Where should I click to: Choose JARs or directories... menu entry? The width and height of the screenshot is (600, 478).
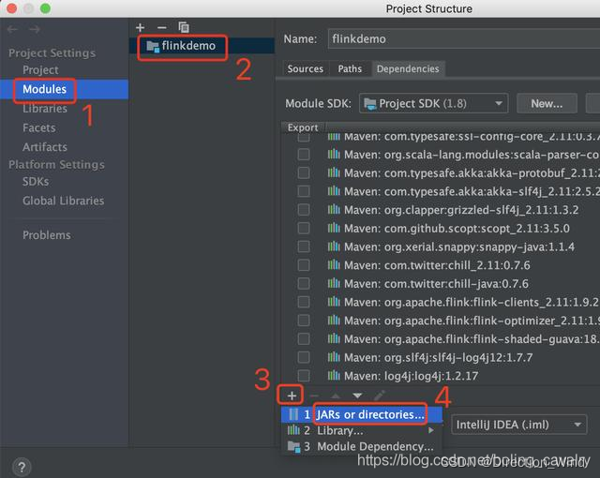pos(362,414)
